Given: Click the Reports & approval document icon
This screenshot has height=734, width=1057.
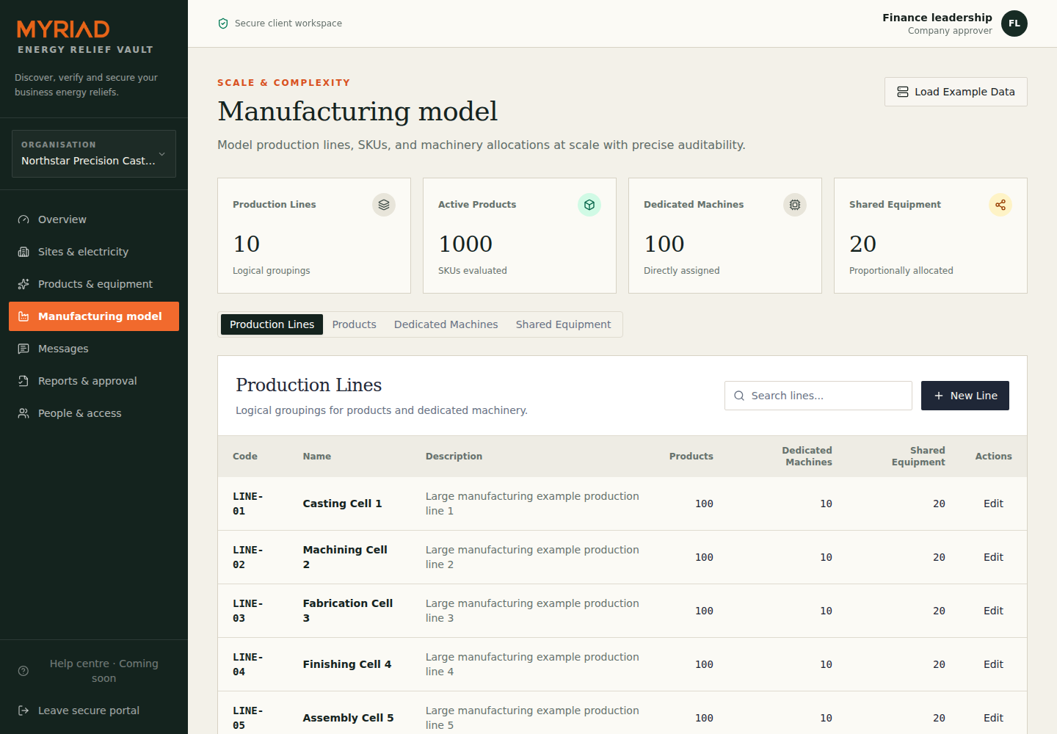Looking at the screenshot, I should (x=23, y=381).
